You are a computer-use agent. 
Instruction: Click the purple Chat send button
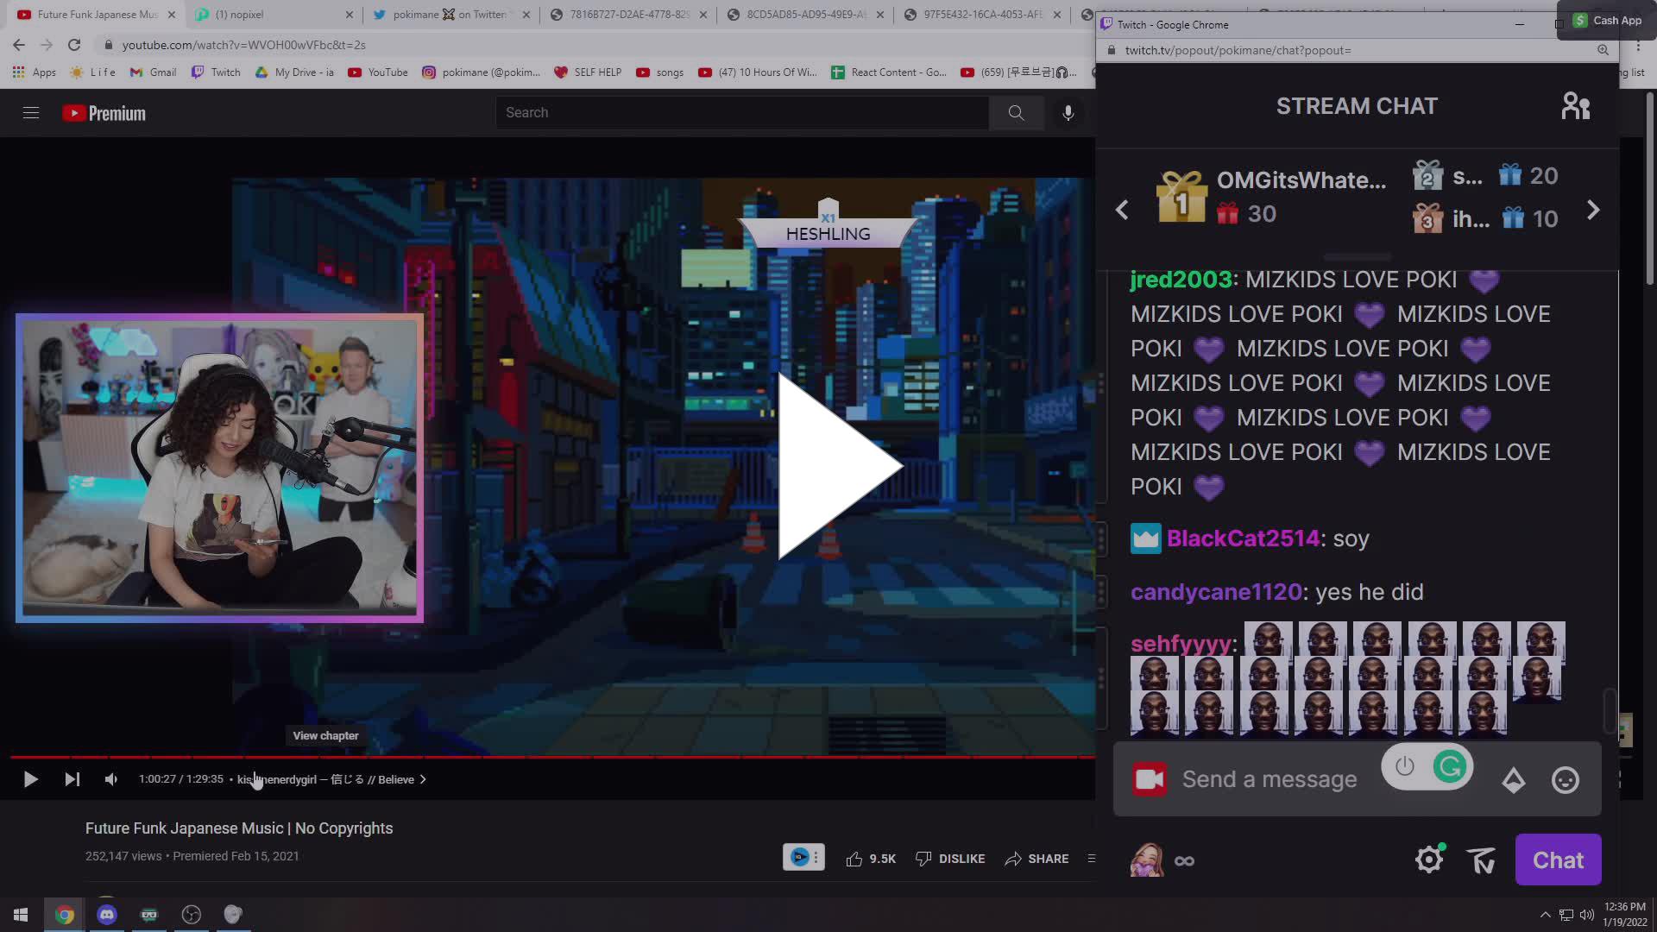(1558, 860)
